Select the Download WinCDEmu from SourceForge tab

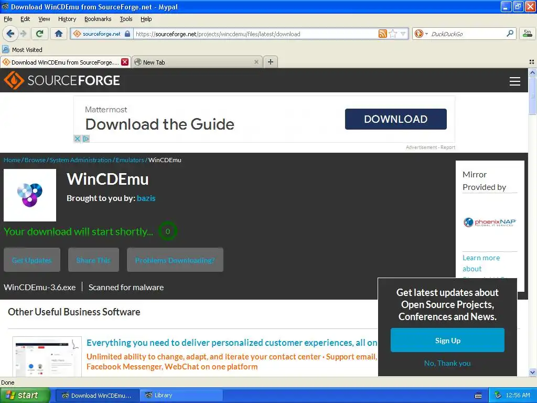(x=66, y=62)
